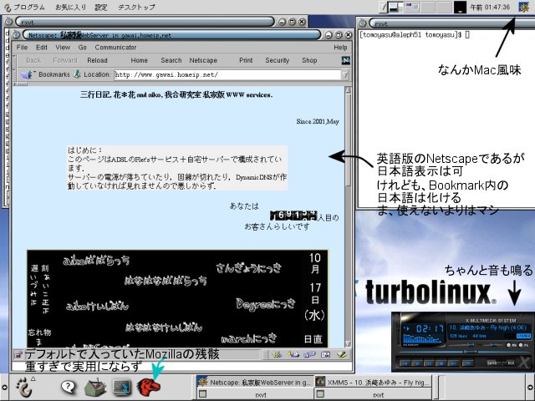The image size is (535, 401).
Task: Click the Location URL input field
Action: [x=227, y=74]
